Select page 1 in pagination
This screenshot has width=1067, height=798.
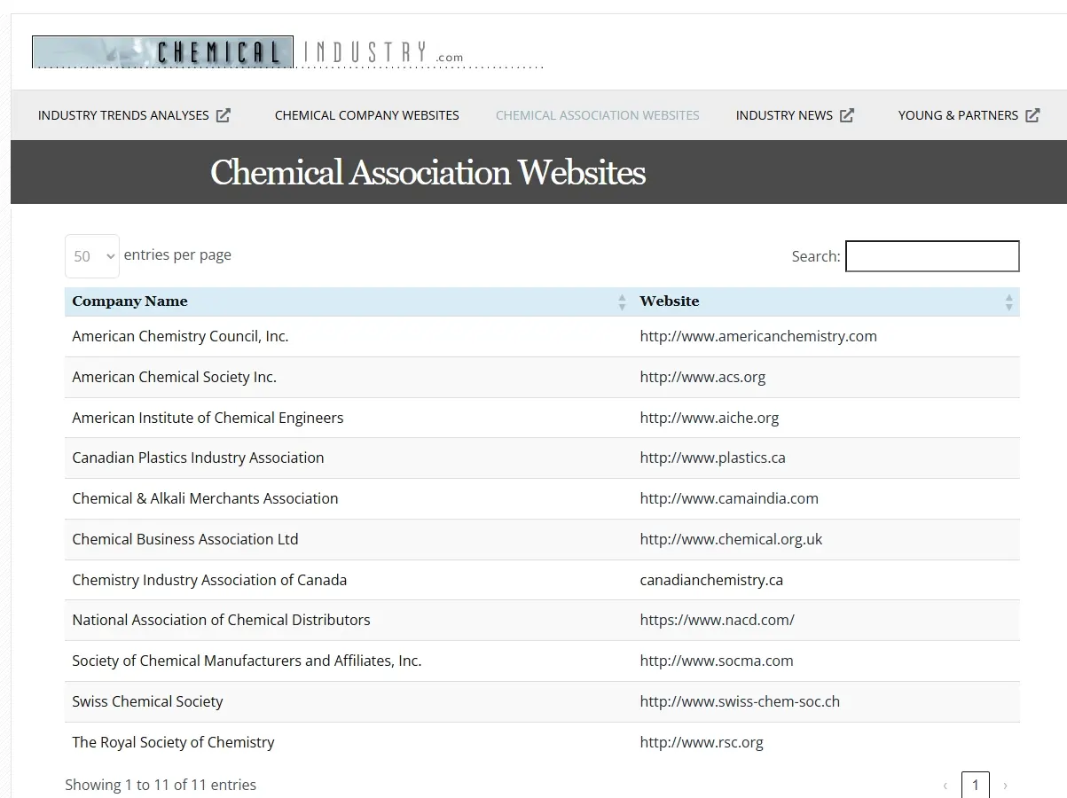[x=975, y=785]
